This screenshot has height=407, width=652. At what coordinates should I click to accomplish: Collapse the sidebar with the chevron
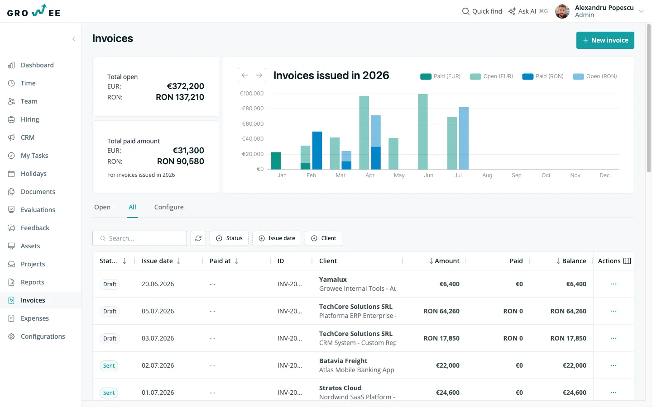pos(74,39)
